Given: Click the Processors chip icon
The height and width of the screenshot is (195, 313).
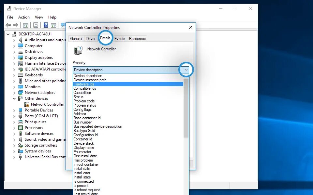Looking at the screenshot, I should 20,128.
